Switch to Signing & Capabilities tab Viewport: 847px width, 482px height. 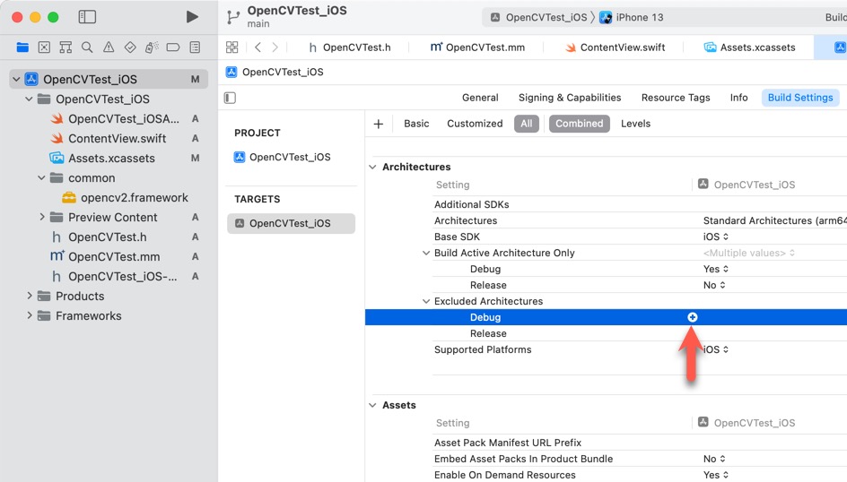coord(569,98)
